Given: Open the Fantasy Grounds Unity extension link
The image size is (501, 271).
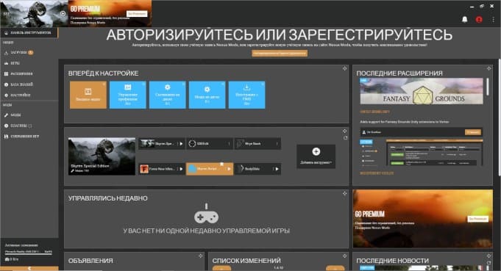Looking at the screenshot, I should [375, 112].
